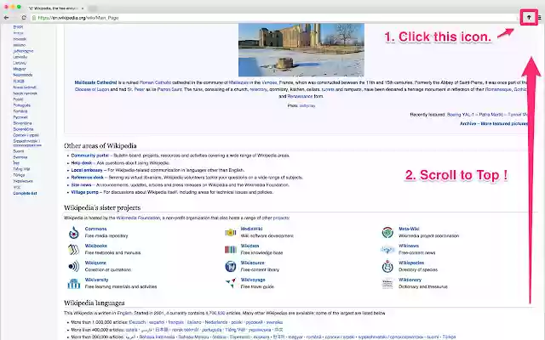
Task: Open the Local embassy link
Action: point(87,170)
